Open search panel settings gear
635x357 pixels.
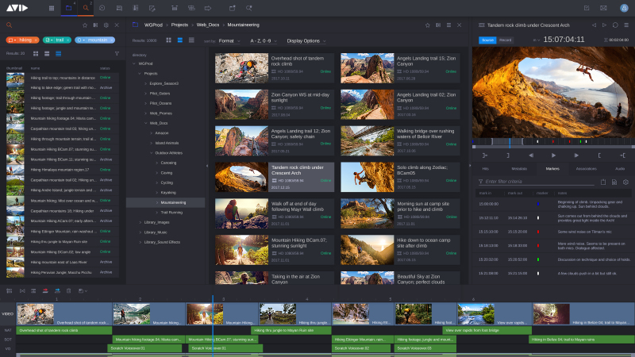[x=106, y=25]
